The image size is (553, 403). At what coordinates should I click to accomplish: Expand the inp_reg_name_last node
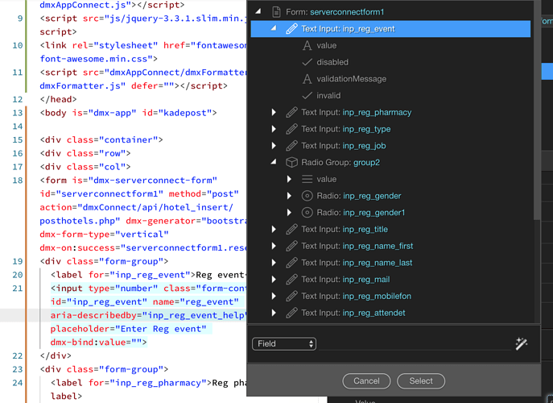pyautogui.click(x=274, y=263)
